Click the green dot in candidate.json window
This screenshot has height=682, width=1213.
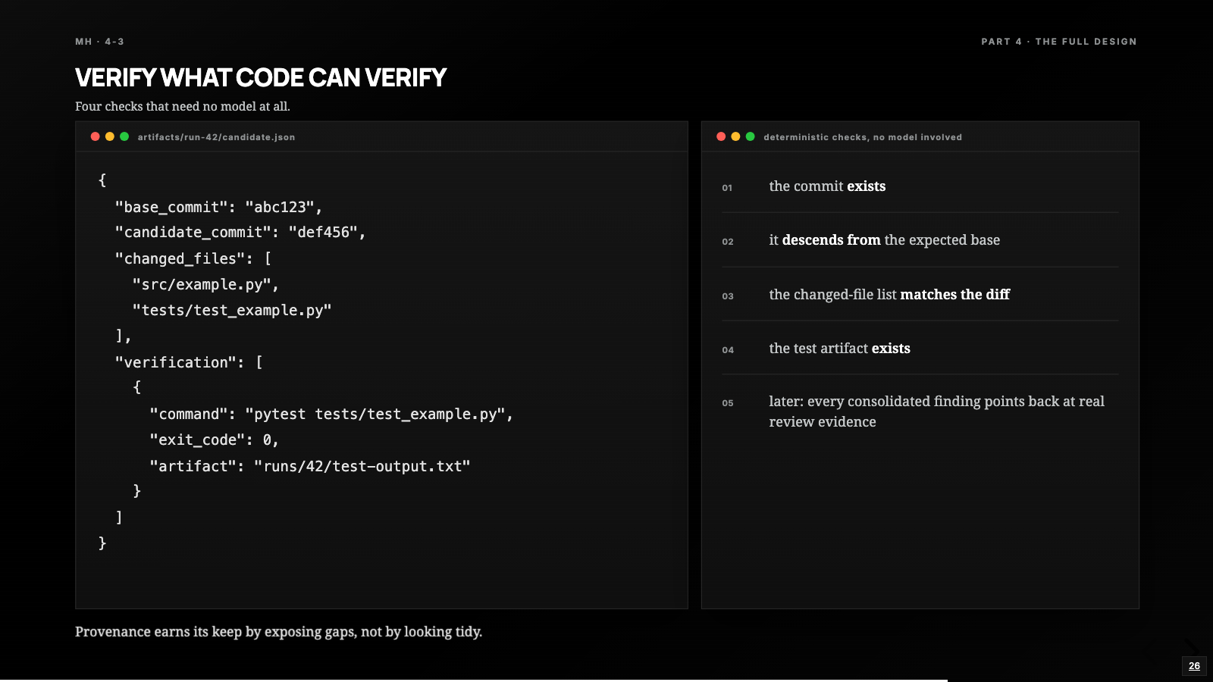124,136
